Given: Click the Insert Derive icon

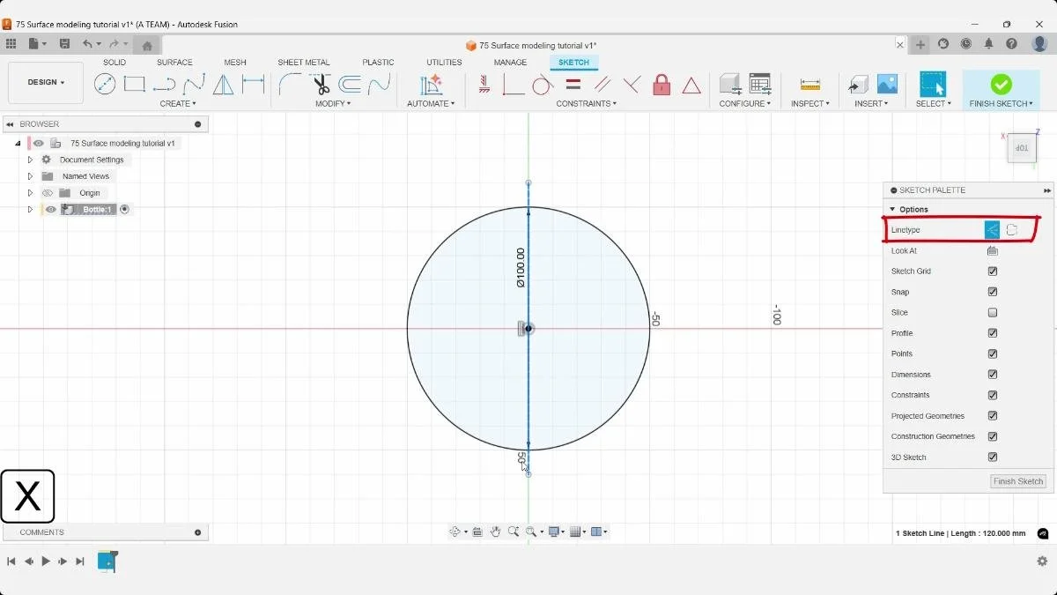Looking at the screenshot, I should point(858,85).
